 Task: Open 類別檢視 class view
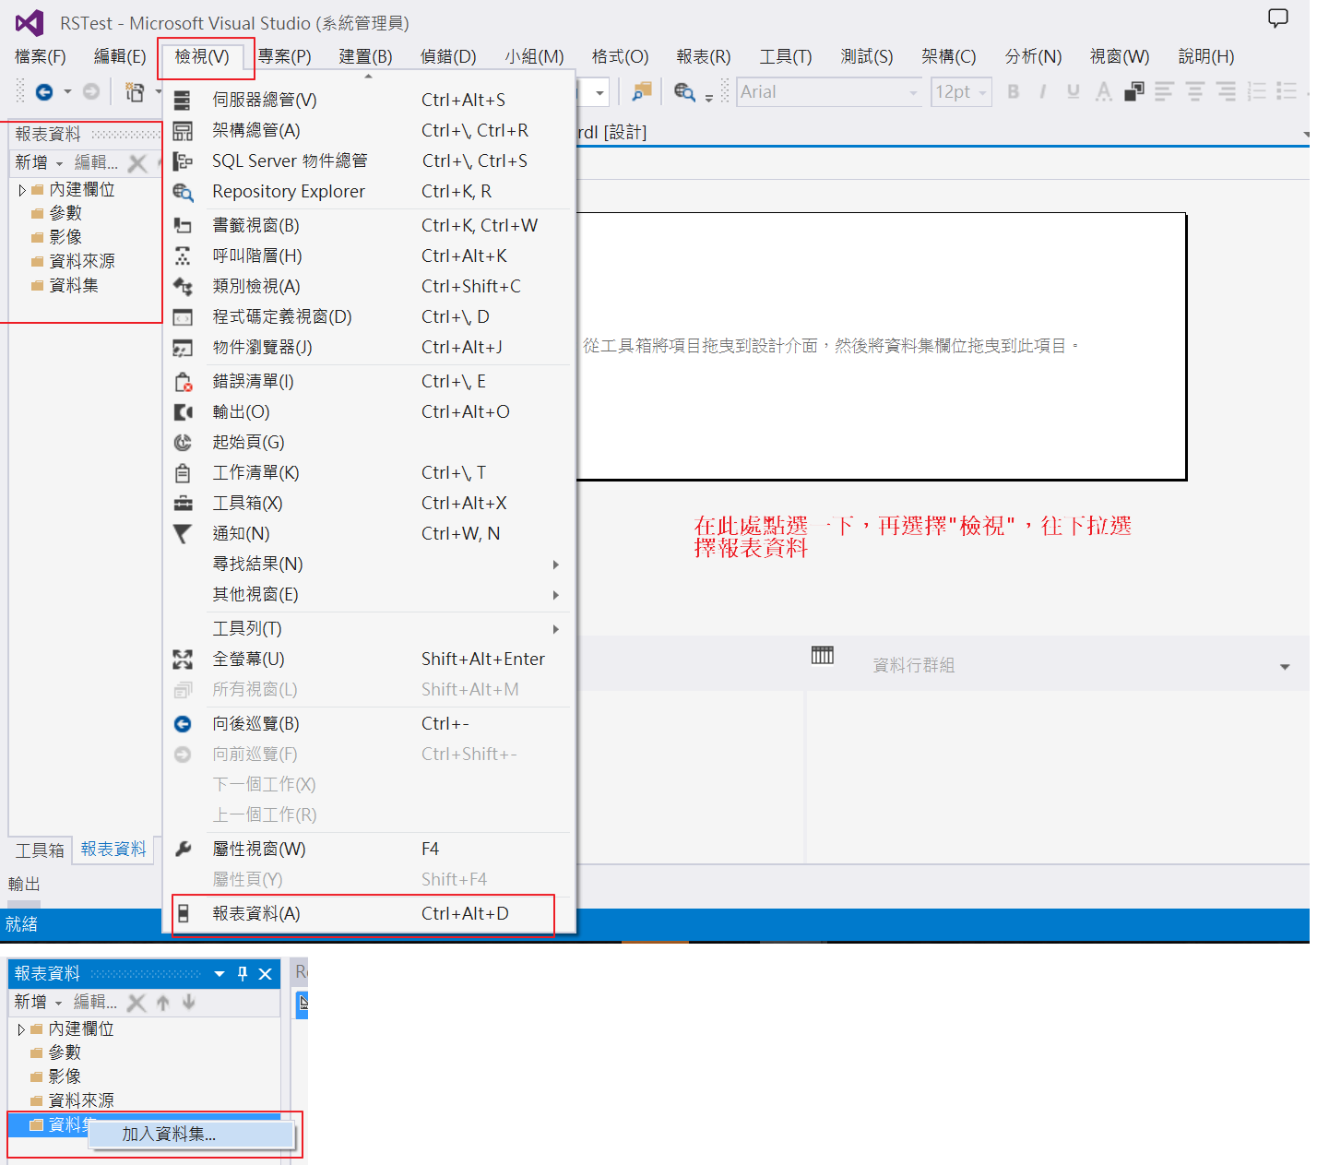[369, 286]
